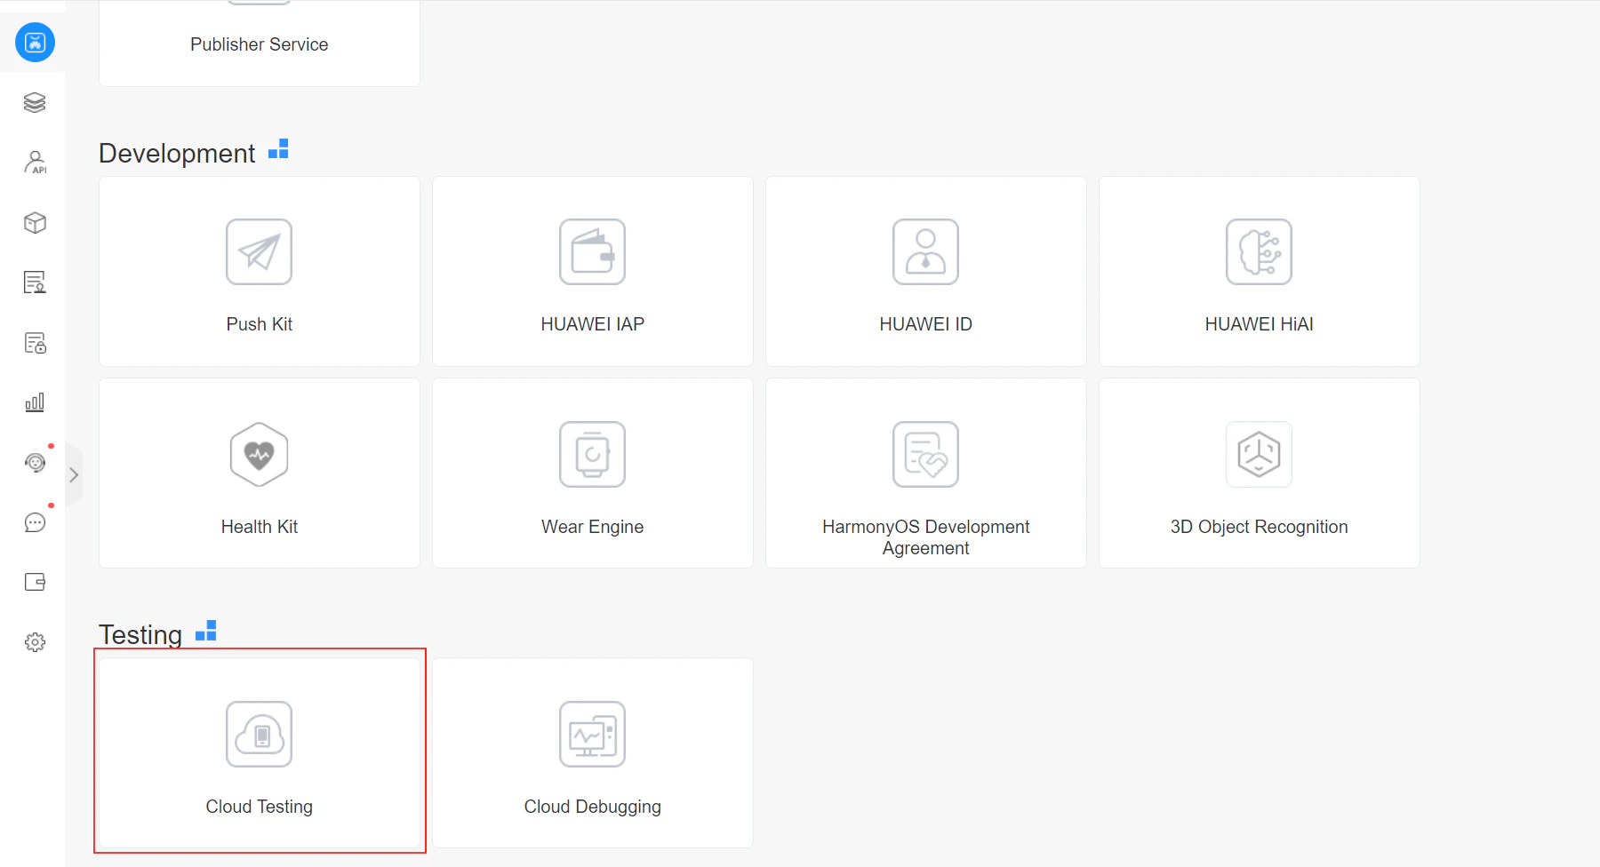Viewport: 1600px width, 867px height.
Task: Open the bar chart analytics sidebar icon
Action: 35,402
